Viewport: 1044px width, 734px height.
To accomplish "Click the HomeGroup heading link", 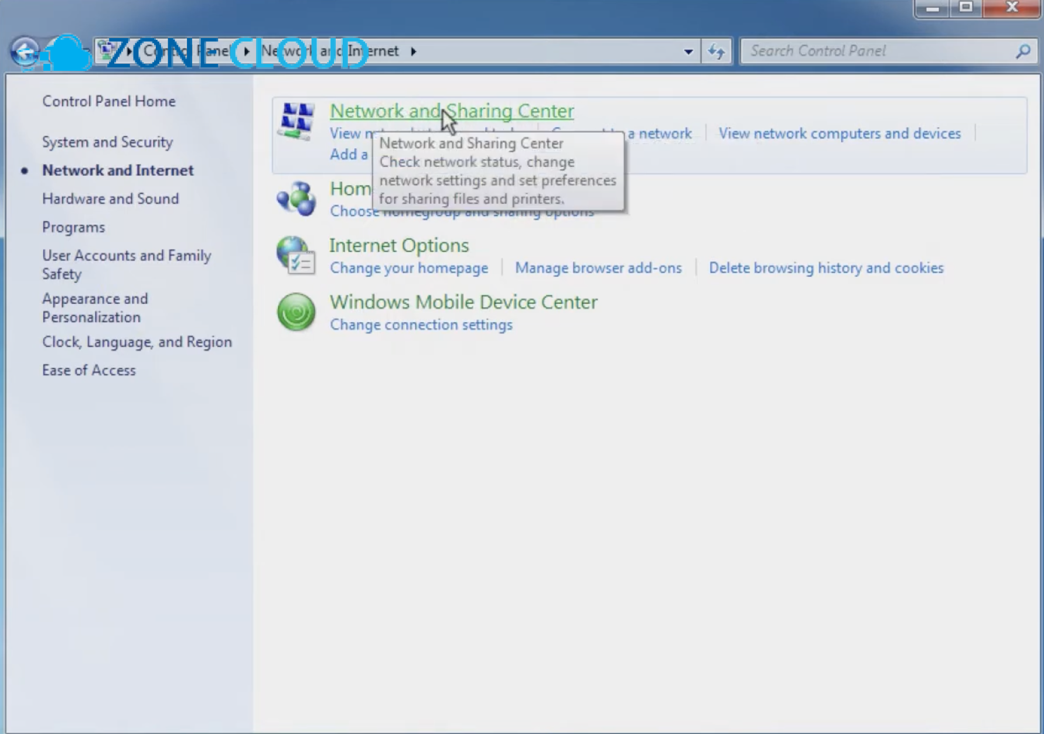I will coord(350,188).
